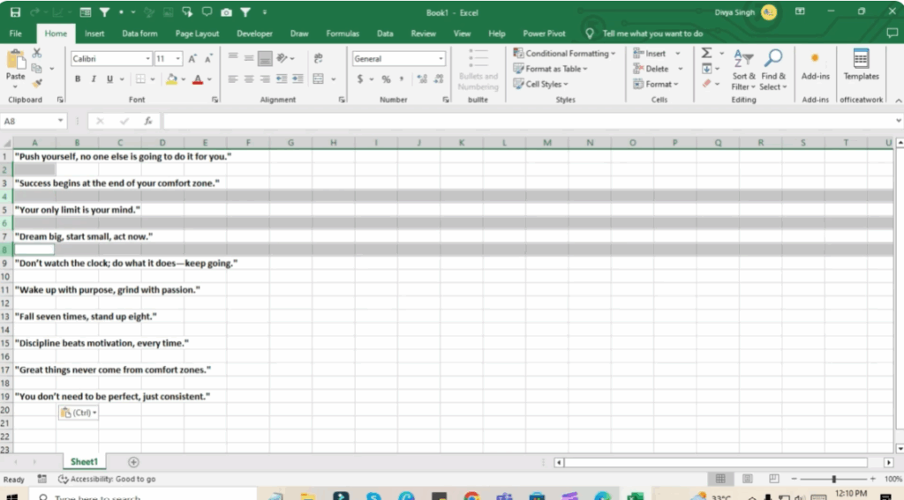The image size is (904, 500).
Task: Activate the Format Painter brush
Action: point(37,84)
